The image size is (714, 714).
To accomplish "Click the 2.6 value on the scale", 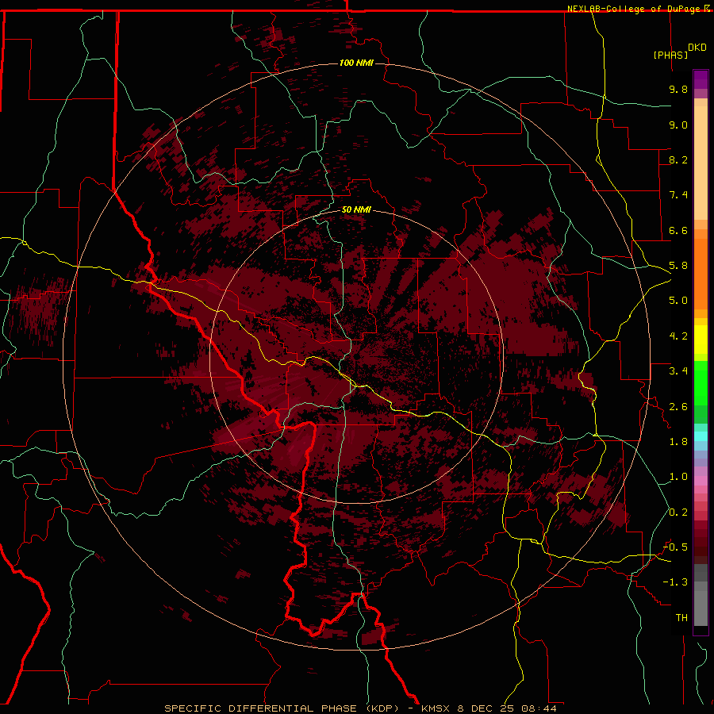I will [678, 407].
